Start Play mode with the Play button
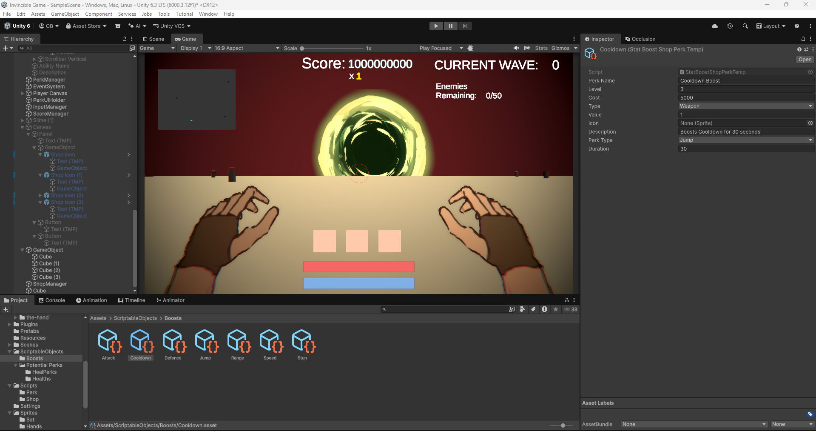The height and width of the screenshot is (431, 816). (x=436, y=26)
